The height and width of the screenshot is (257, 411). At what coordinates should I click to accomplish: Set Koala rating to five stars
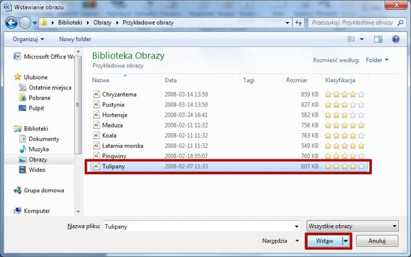tap(361, 136)
